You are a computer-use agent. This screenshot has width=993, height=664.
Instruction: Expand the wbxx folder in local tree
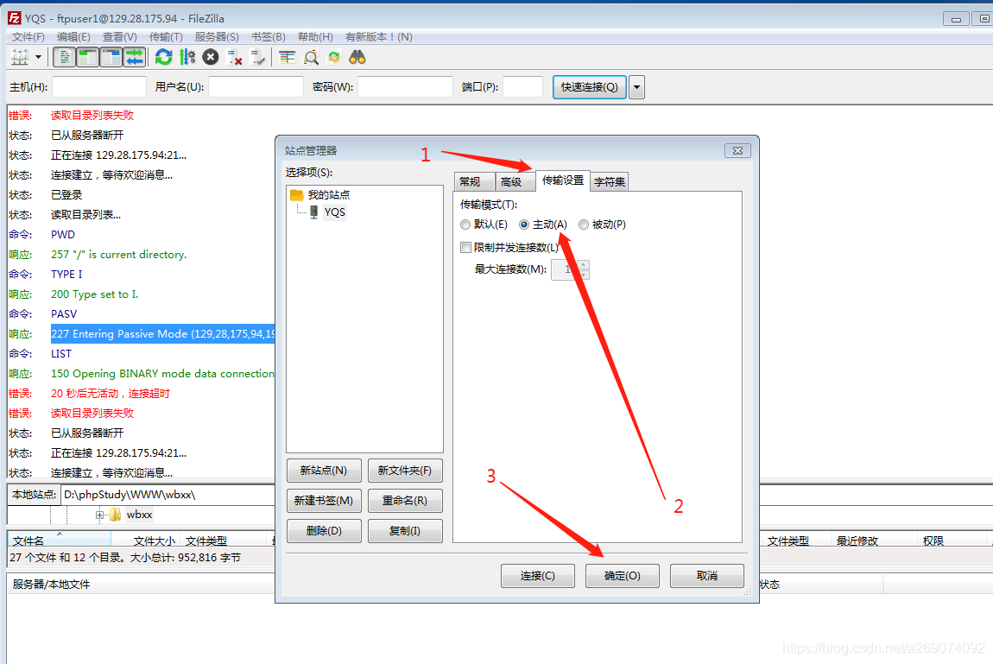click(99, 514)
